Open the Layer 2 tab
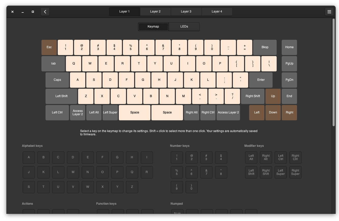Viewport: 339px width, 221px height. (x=155, y=12)
